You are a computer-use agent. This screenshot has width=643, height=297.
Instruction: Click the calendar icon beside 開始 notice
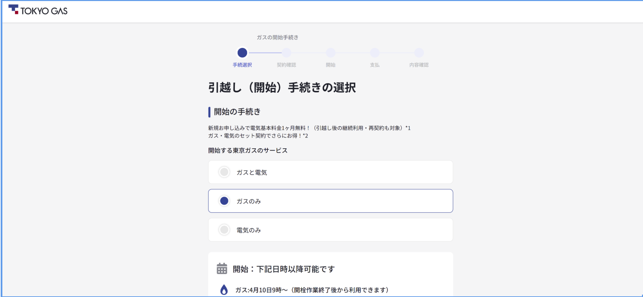pos(222,268)
